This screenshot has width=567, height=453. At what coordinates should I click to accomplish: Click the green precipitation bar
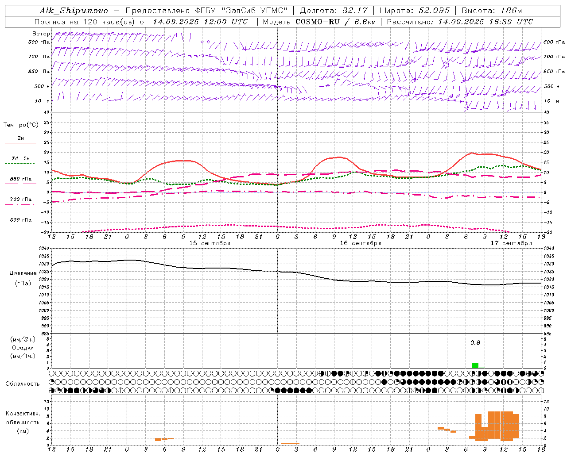point(475,365)
